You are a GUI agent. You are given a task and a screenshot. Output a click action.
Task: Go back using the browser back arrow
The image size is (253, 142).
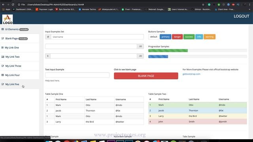coord(4,4)
